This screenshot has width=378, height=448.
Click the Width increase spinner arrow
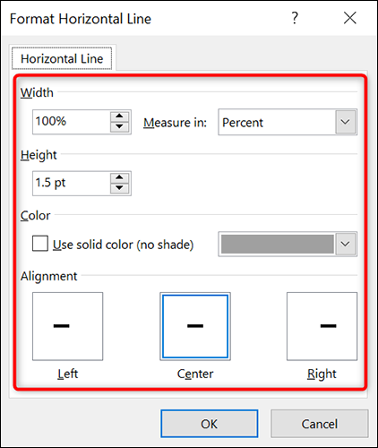pos(119,116)
